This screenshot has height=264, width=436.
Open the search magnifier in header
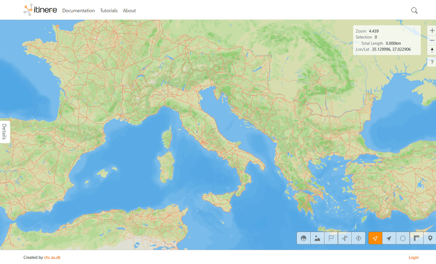point(414,11)
